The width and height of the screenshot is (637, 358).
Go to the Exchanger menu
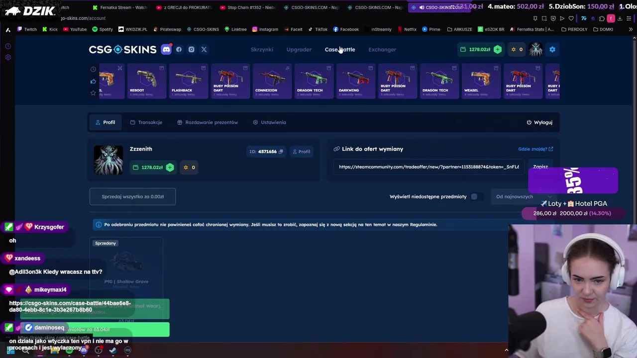(382, 50)
